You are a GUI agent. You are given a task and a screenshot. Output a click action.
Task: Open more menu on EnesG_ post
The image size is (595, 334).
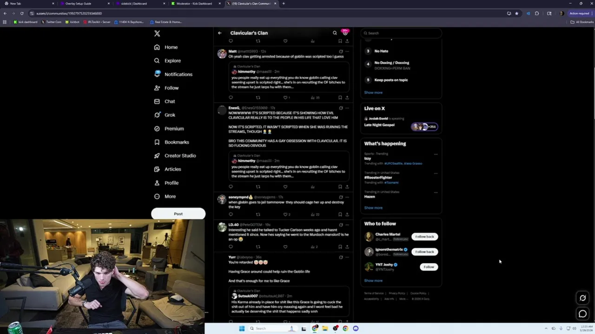pos(347,108)
